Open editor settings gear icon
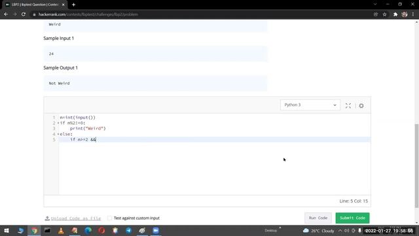The image size is (419, 236). coord(361,106)
